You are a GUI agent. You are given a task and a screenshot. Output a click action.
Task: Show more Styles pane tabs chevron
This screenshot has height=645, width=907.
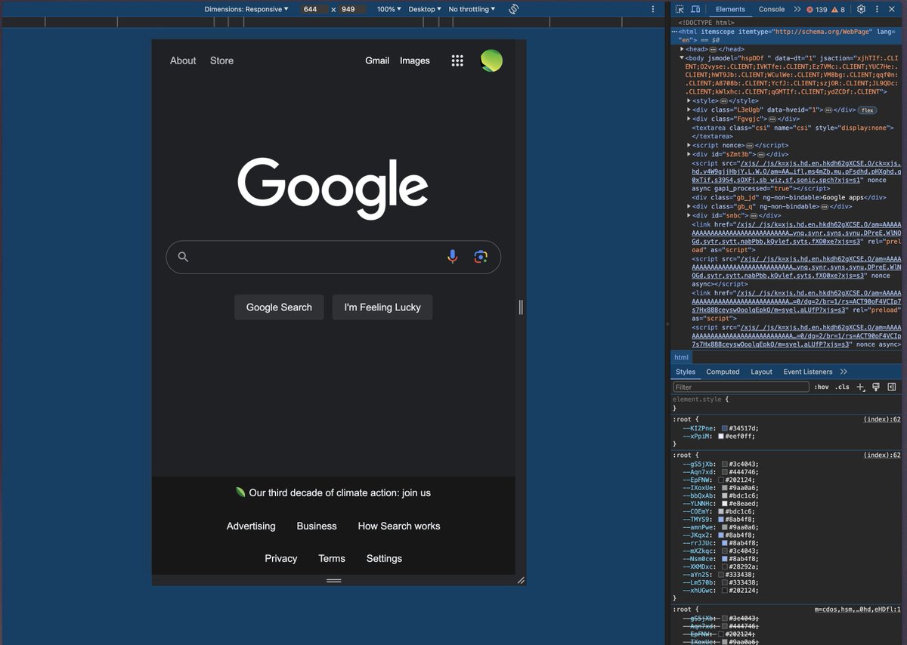pyautogui.click(x=844, y=372)
